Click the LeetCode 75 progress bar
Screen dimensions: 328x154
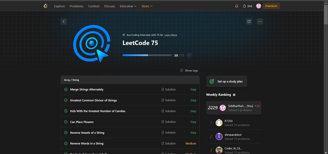click(147, 55)
